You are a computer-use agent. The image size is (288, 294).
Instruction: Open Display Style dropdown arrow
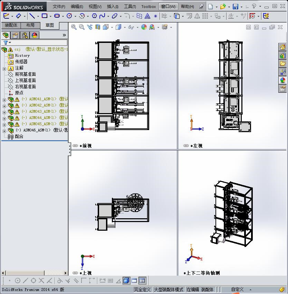[125, 27]
